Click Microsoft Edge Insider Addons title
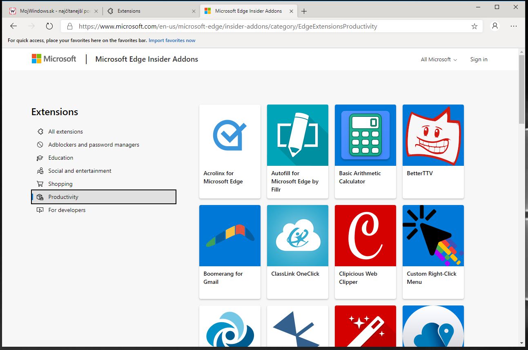Viewport: 528px width, 350px height. click(x=147, y=59)
